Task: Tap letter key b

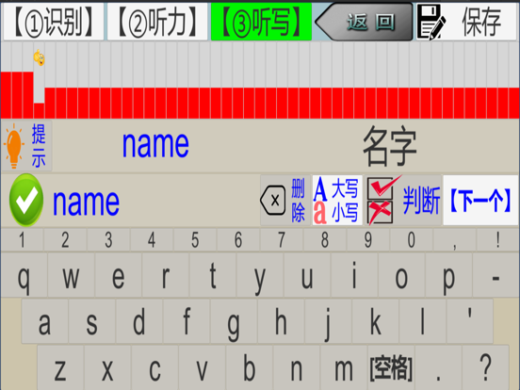Action: click(250, 367)
